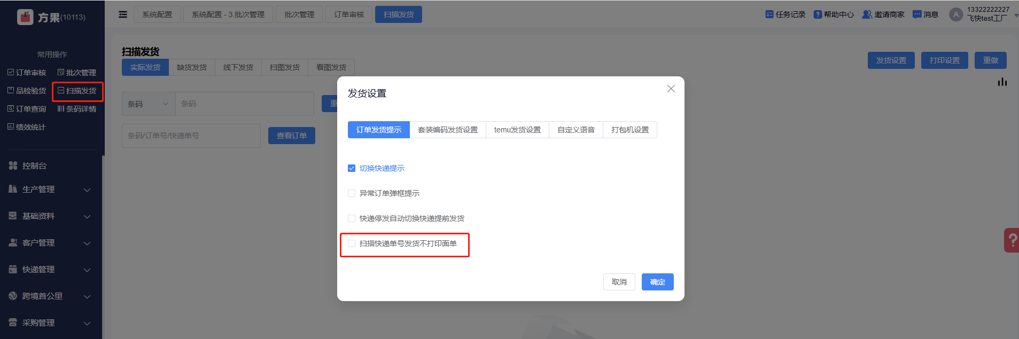Screen dimensions: 1019x339
Task: Enable 异常订单弹框提示 checkbox
Action: (x=352, y=193)
